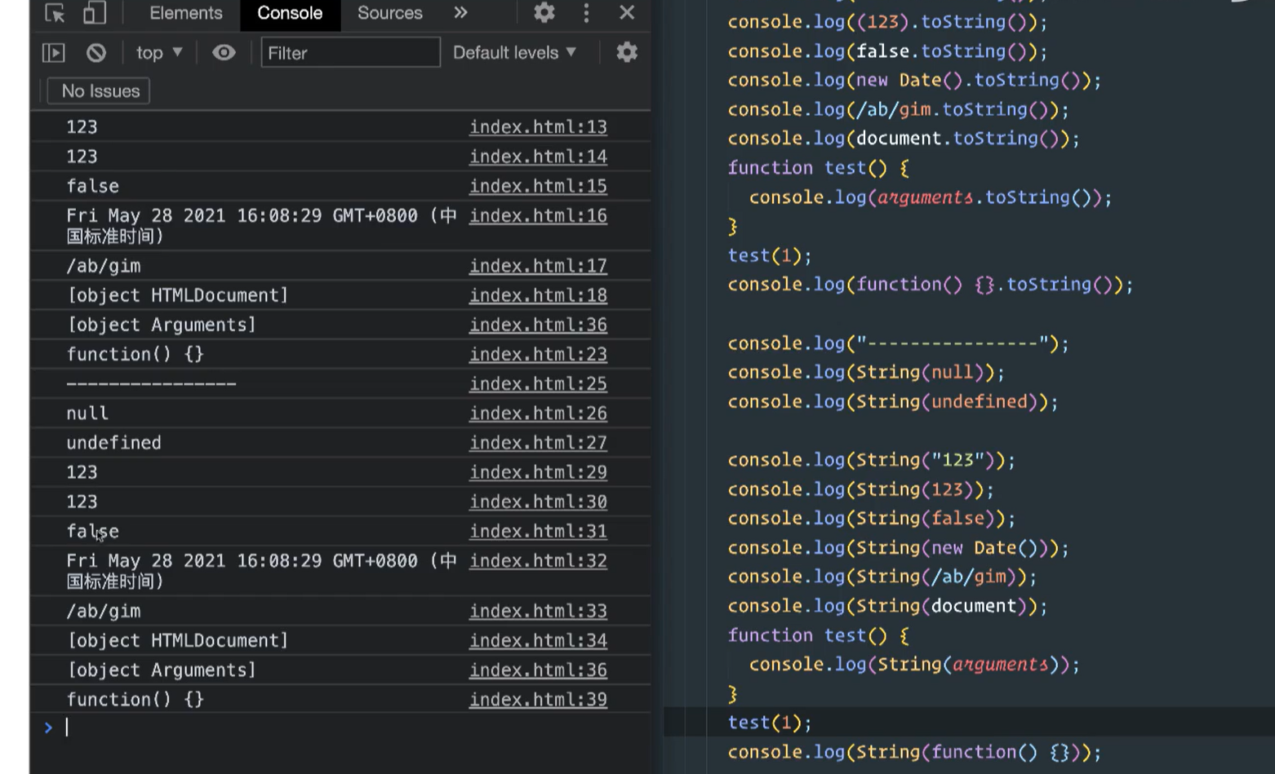Image resolution: width=1275 pixels, height=774 pixels.
Task: Open the top JavaScript context dropdown
Action: 159,53
